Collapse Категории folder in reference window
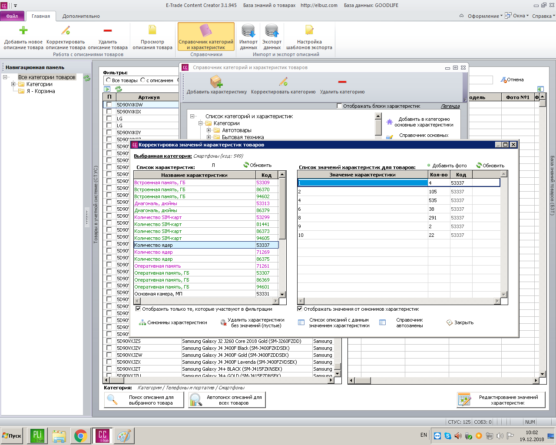This screenshot has height=445, width=556. pyautogui.click(x=201, y=123)
